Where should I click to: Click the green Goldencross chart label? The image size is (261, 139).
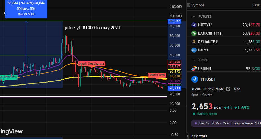tap(8, 77)
